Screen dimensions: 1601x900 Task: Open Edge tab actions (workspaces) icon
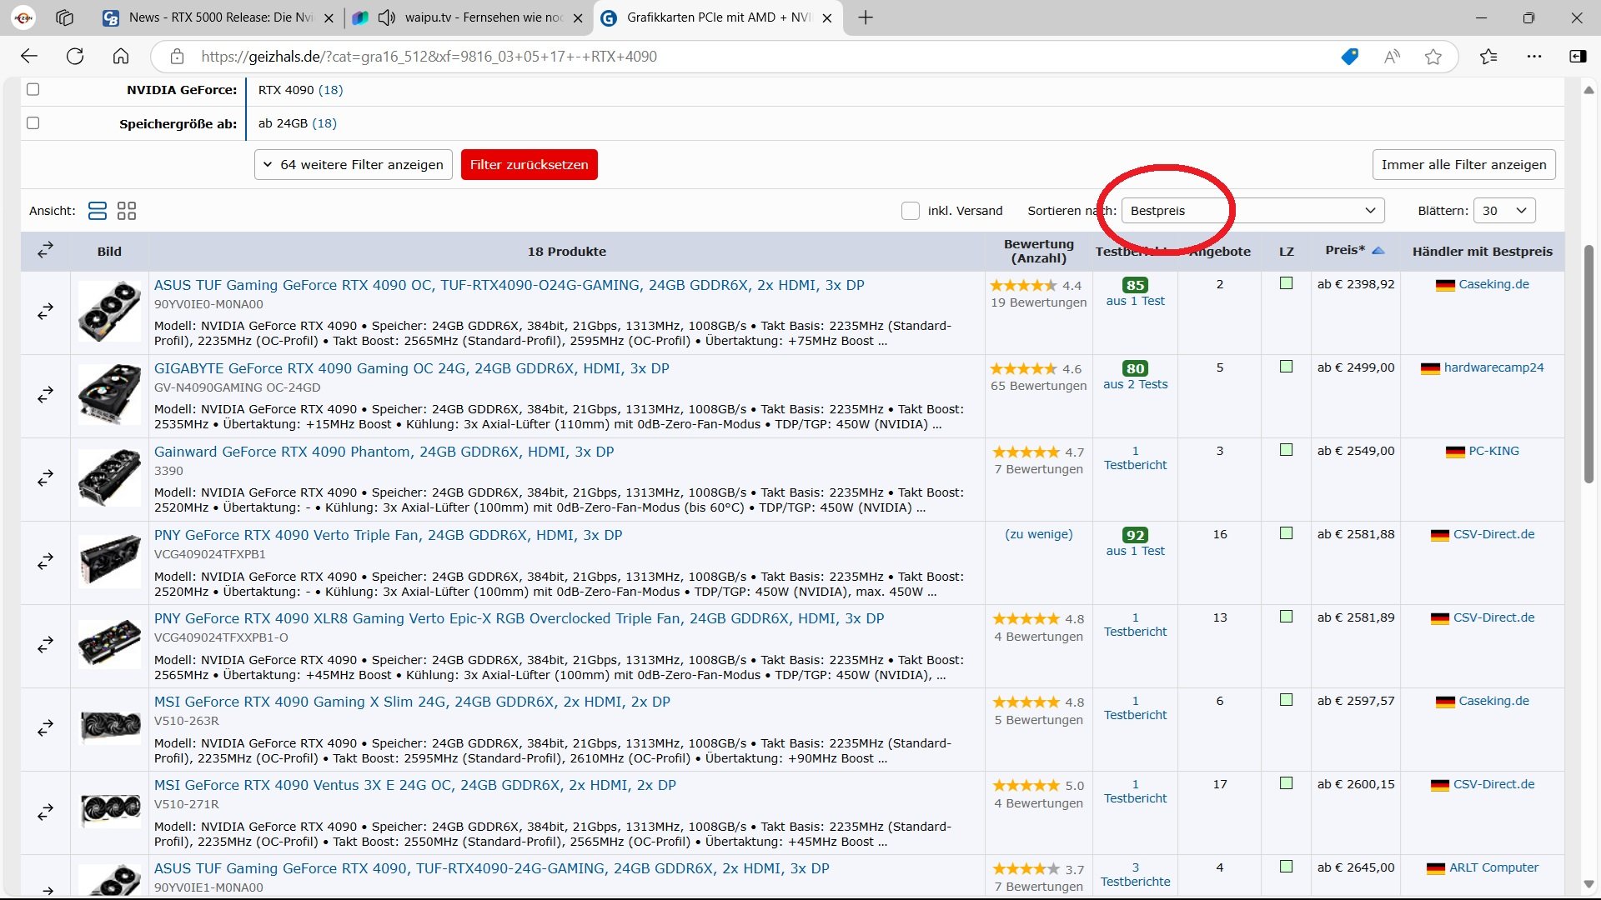(x=64, y=17)
